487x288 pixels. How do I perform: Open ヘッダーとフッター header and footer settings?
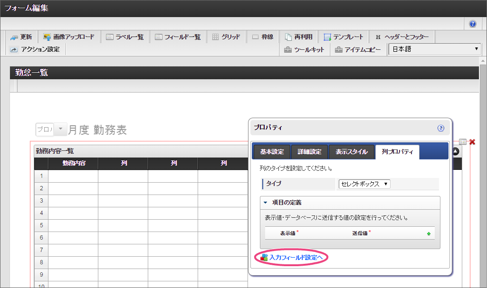401,37
